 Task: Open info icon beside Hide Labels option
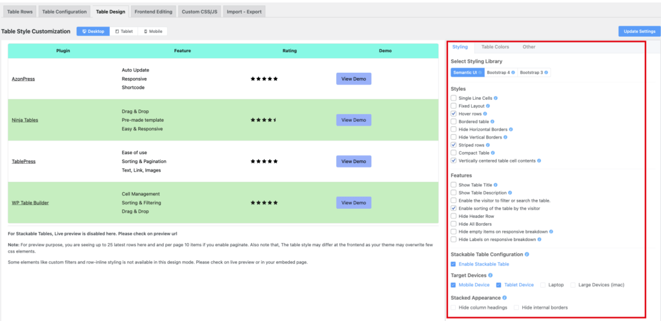[539, 239]
